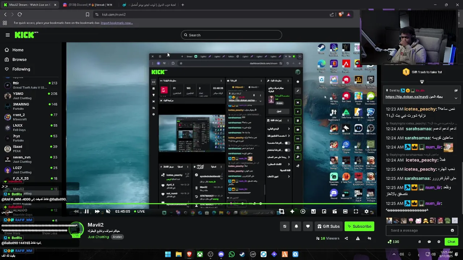Report the stream with warning icon
This screenshot has height=260, width=463.
(x=358, y=238)
